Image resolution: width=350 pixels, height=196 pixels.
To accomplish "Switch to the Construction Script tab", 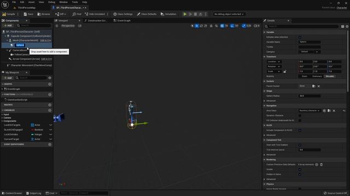I will (x=96, y=21).
